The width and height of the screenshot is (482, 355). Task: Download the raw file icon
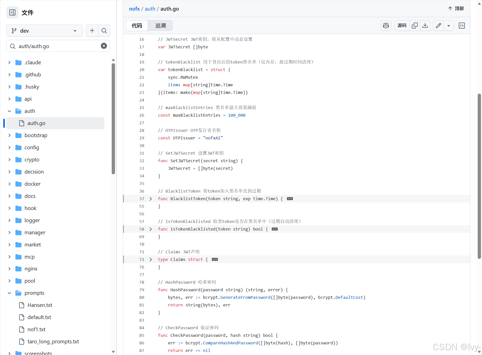click(x=425, y=26)
